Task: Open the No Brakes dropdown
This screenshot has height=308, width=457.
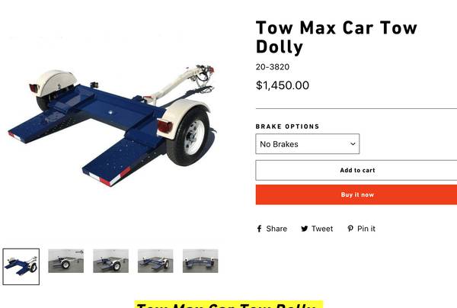Action: pos(308,144)
